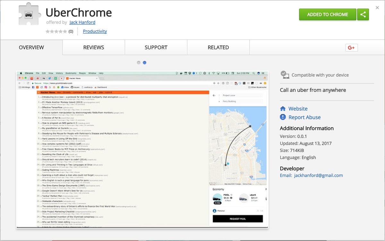This screenshot has width=385, height=241.
Task: Click the Report Abuse warning icon
Action: (x=283, y=117)
